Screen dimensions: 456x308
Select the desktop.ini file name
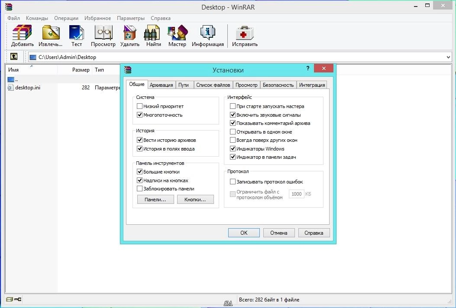coord(28,88)
